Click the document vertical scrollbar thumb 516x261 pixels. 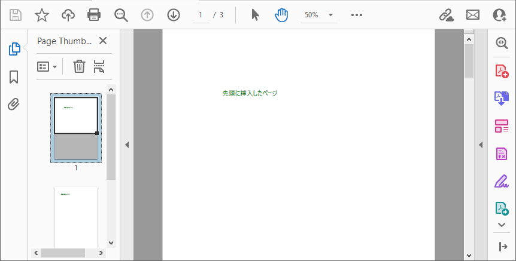[x=469, y=61]
